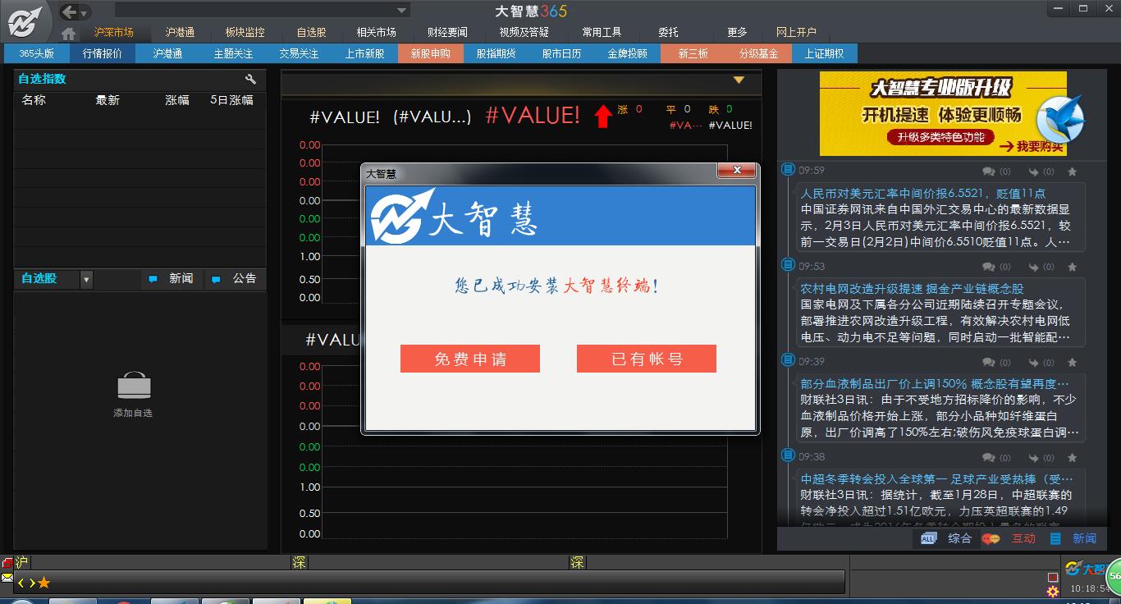
Task: Click comment icon on 09:59 news
Action: coord(989,172)
